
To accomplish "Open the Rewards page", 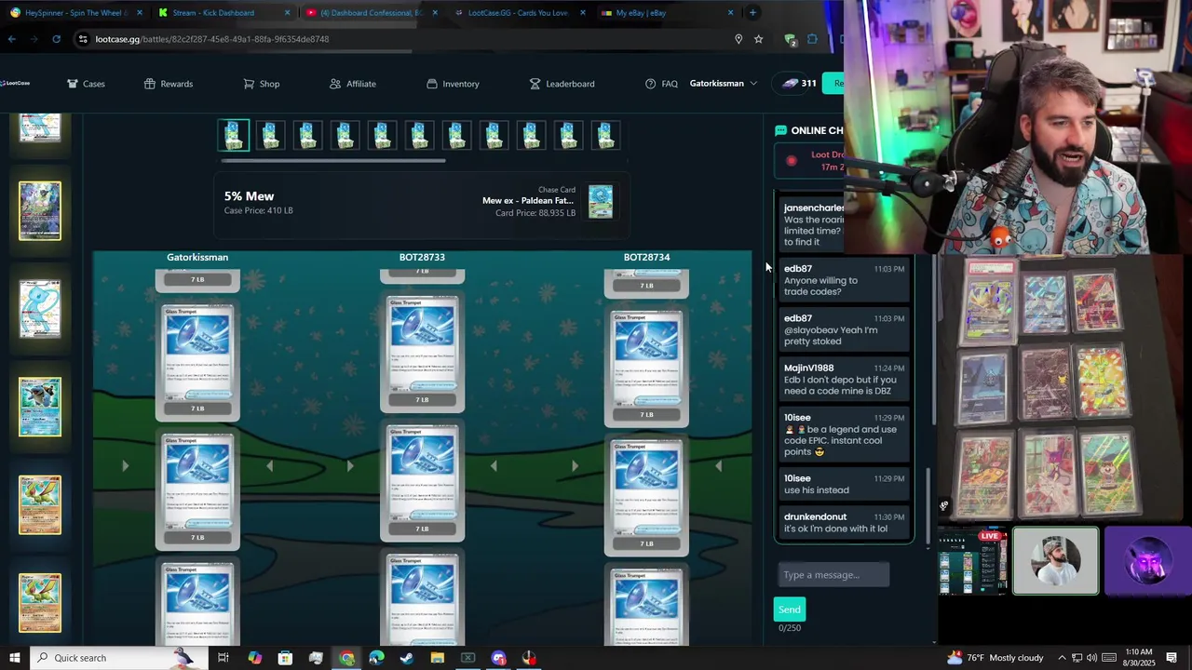I will click(x=169, y=84).
